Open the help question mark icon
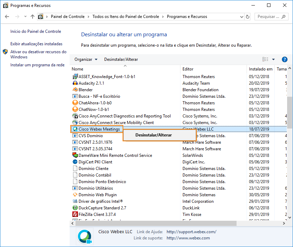Image resolution: width=293 pixels, height=247 pixels. [284, 59]
